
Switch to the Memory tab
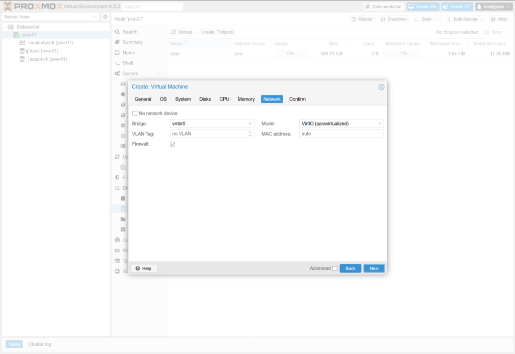(246, 99)
